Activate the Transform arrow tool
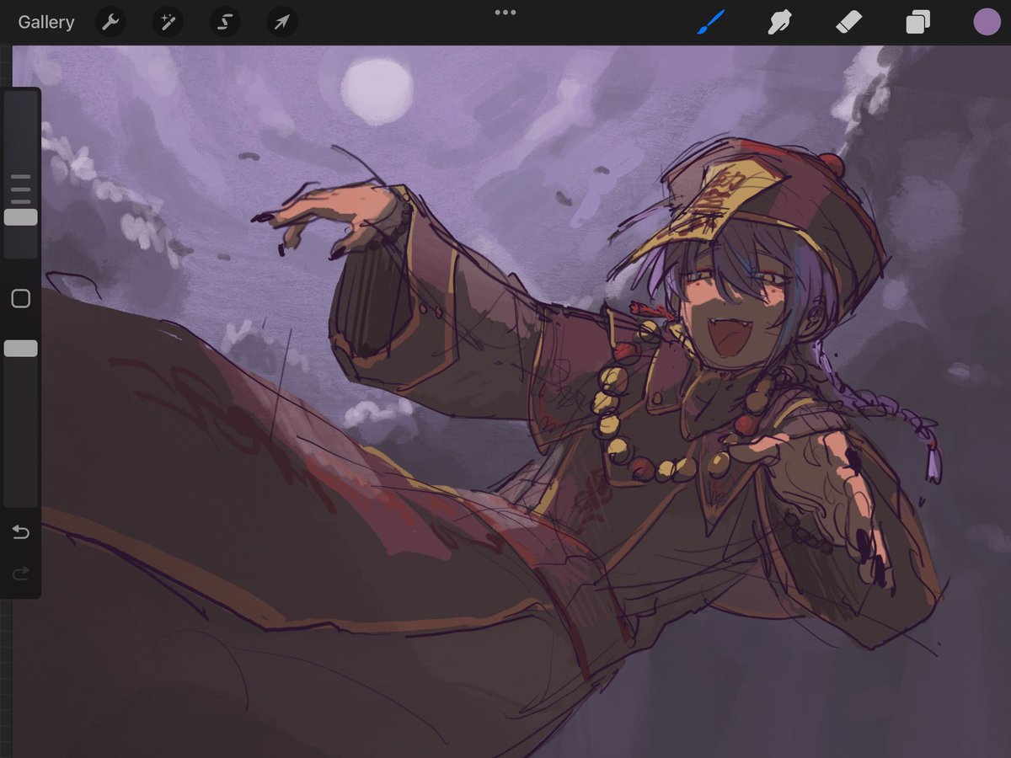Image resolution: width=1011 pixels, height=758 pixels. click(282, 22)
